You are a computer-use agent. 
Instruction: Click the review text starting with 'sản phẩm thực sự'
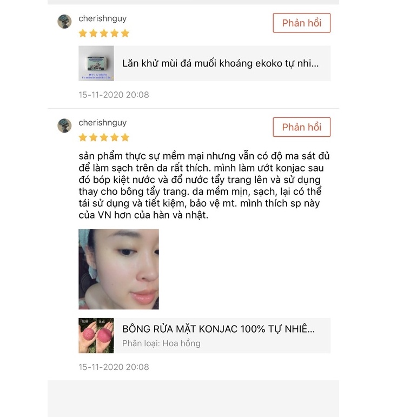[x=204, y=186]
